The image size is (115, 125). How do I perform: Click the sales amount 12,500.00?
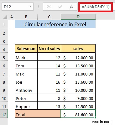78,106
